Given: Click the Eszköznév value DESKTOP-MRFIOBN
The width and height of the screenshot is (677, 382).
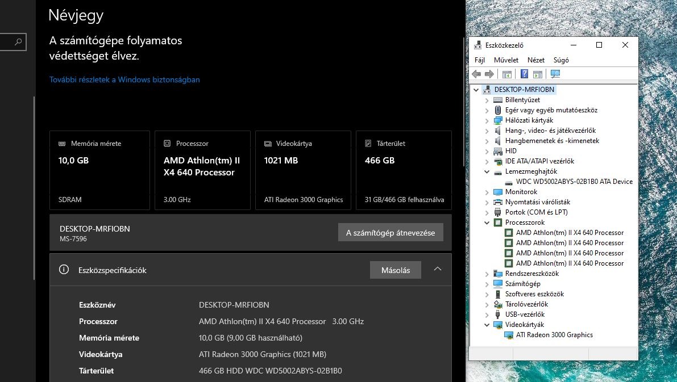Looking at the screenshot, I should 234,305.
